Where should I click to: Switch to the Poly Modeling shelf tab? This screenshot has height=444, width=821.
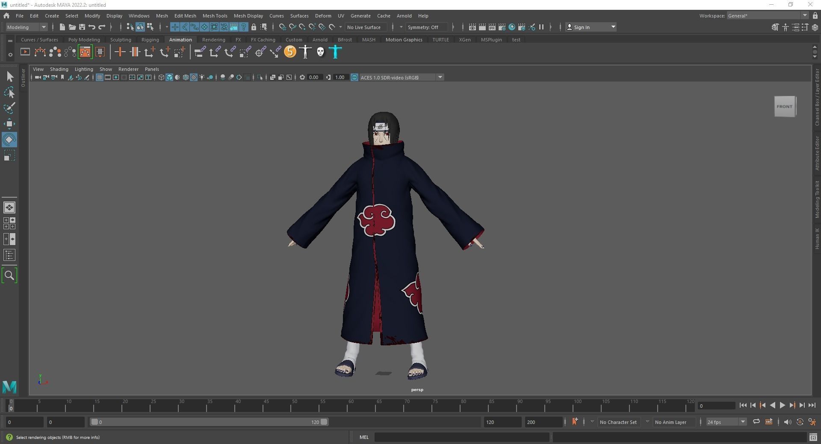(x=84, y=40)
